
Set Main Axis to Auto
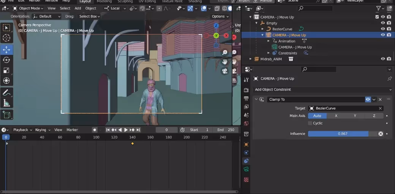(x=317, y=116)
